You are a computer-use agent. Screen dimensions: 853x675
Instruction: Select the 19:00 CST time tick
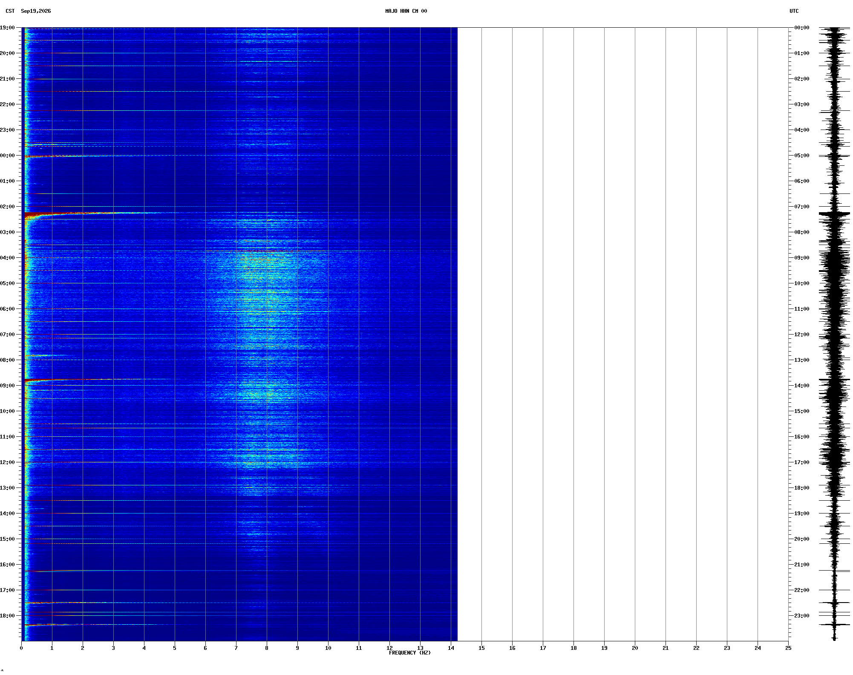click(7, 28)
